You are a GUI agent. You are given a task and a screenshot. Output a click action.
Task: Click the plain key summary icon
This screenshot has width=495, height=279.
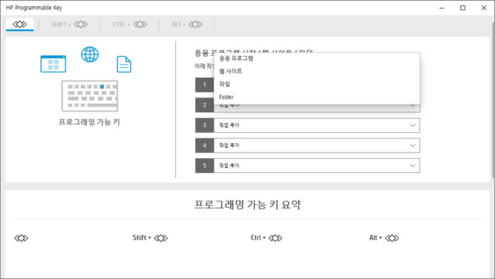21,238
